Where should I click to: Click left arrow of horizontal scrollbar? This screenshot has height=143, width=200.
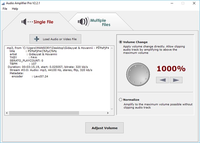click(x=7, y=113)
